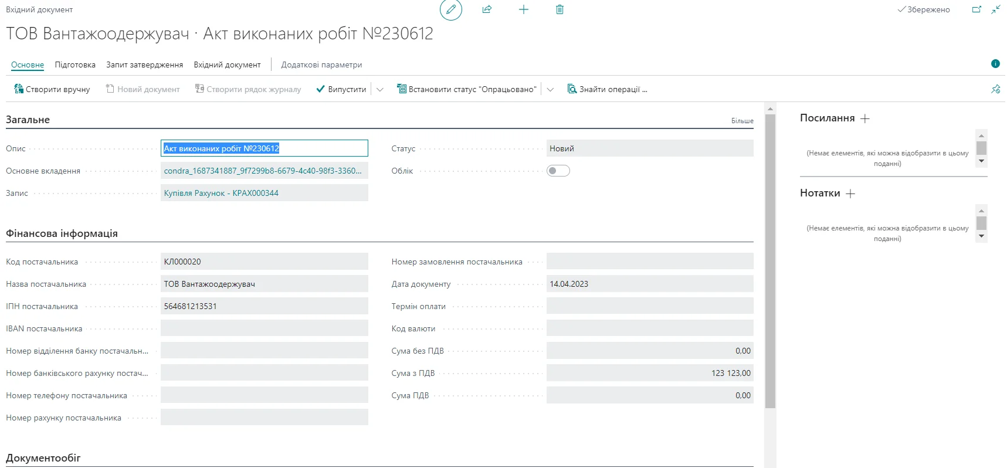Screen dimensions: 1007x468
Task: Add a new note with Нотатки plus
Action: click(850, 194)
